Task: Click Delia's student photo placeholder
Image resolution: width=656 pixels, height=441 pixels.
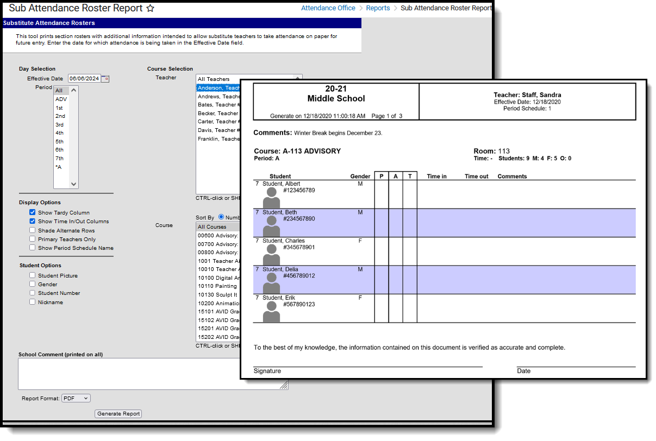Action: [x=271, y=283]
